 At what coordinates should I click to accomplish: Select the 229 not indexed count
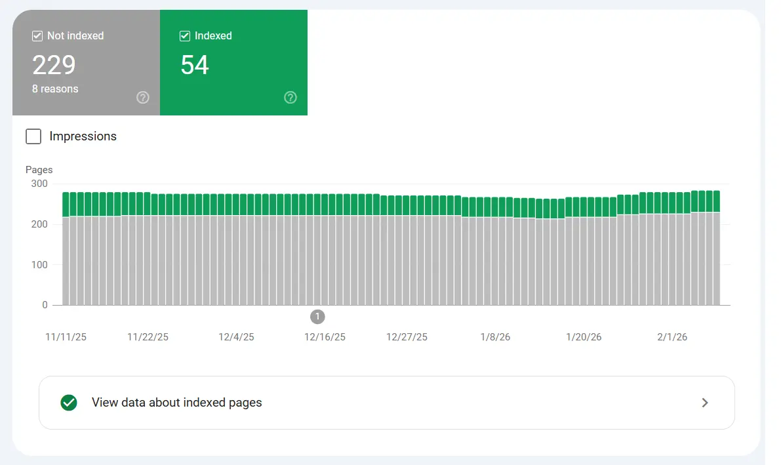[x=54, y=65]
